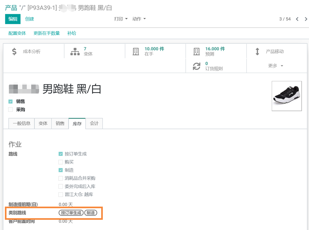Open the variants hierarchy icon
The width and height of the screenshot is (309, 230).
(75, 51)
